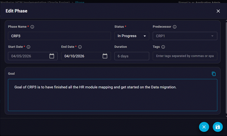
Task: Close the Edit Phase dialog with X
Action: [x=218, y=11]
